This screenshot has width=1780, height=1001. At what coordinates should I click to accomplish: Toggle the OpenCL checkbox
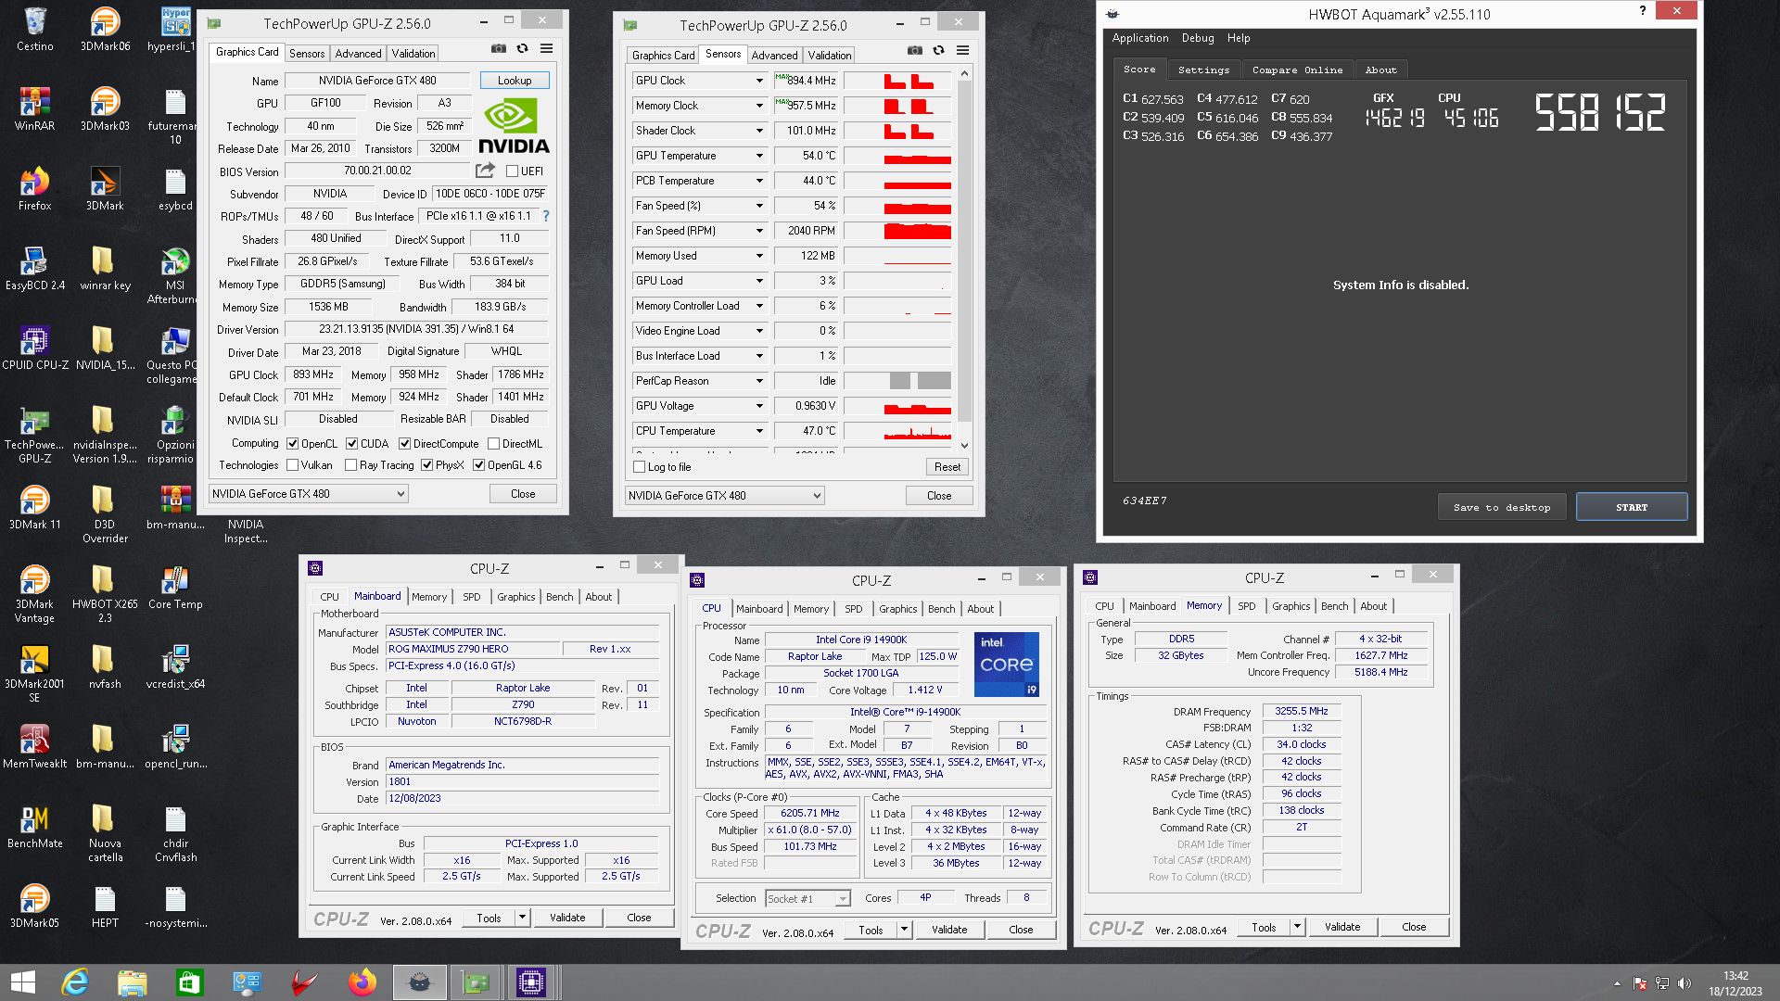point(293,444)
